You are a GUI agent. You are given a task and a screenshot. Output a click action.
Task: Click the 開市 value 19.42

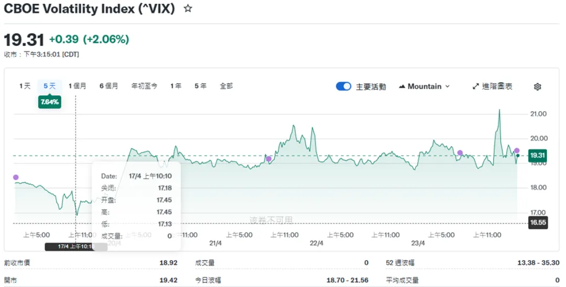[x=169, y=280]
